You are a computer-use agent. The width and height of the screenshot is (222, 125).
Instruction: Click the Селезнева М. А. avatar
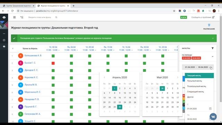20,114
